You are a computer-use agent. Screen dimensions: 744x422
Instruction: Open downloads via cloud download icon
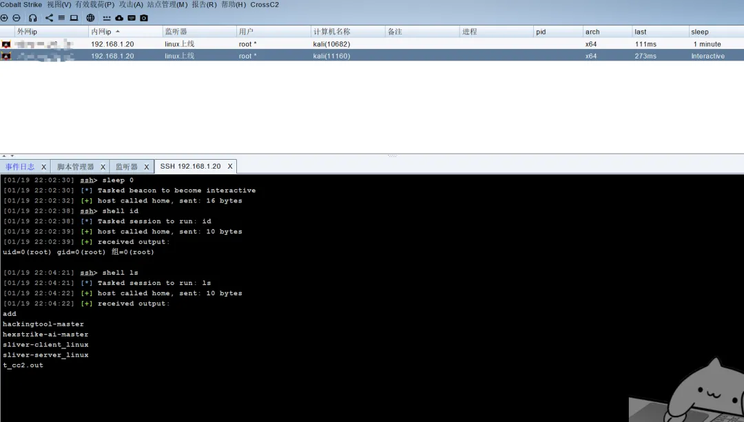[119, 18]
